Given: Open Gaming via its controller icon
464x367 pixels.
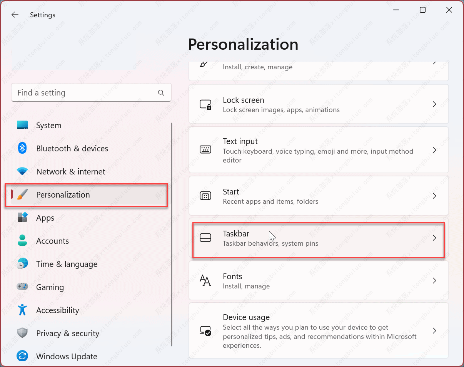Looking at the screenshot, I should [x=22, y=287].
